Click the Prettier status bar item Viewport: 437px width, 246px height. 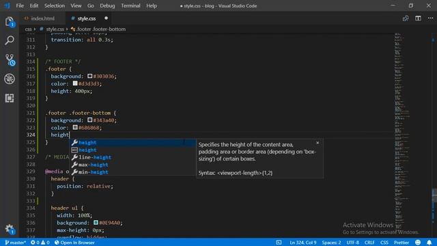coord(401,243)
